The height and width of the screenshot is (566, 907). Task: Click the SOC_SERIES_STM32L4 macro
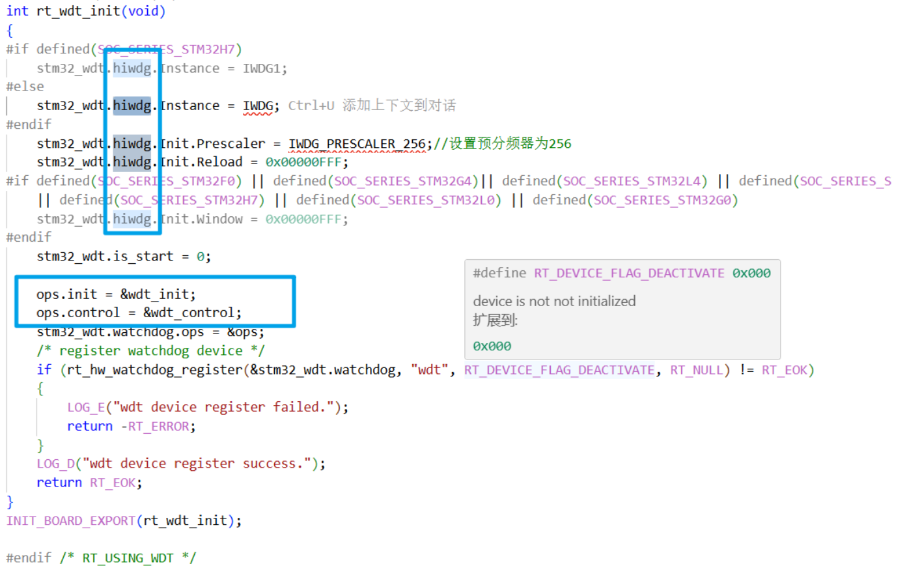pyautogui.click(x=632, y=181)
